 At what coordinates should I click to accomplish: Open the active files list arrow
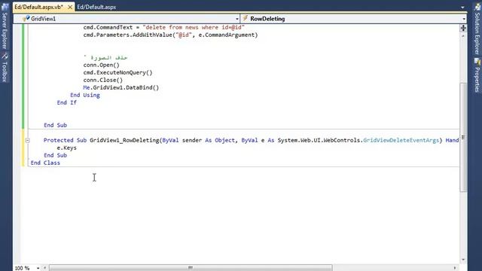(x=462, y=8)
